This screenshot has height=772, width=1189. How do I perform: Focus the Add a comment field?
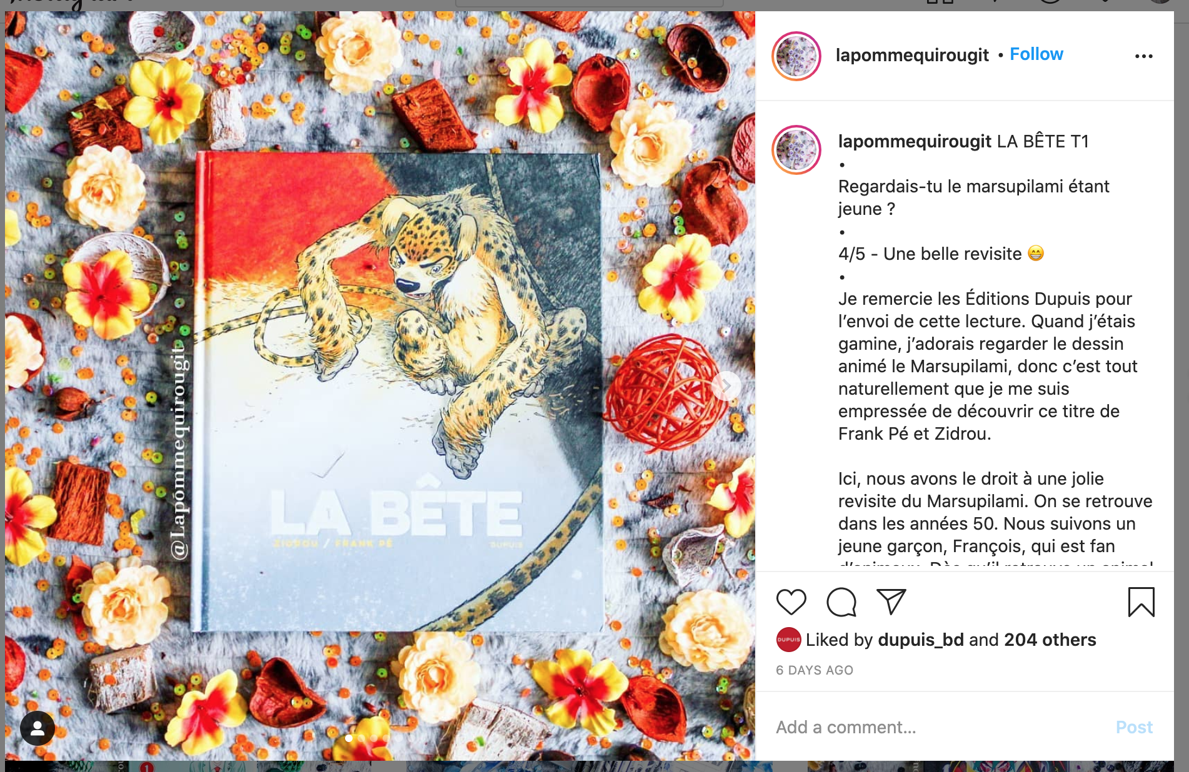pos(938,727)
